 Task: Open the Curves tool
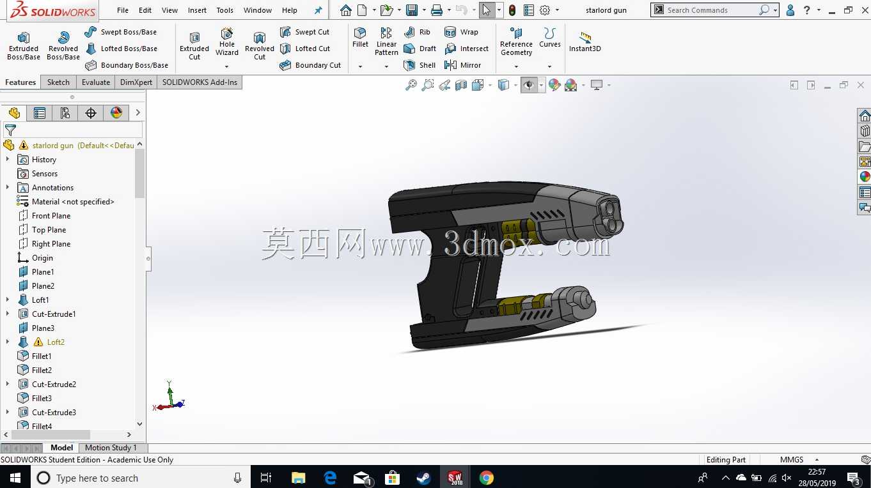[549, 38]
